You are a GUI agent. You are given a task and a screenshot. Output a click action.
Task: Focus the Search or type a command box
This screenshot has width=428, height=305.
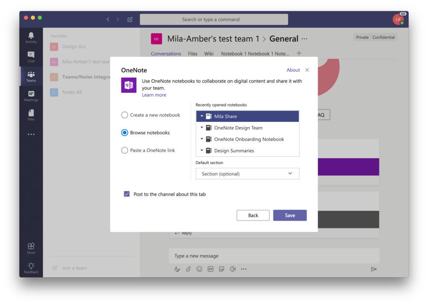click(x=214, y=19)
